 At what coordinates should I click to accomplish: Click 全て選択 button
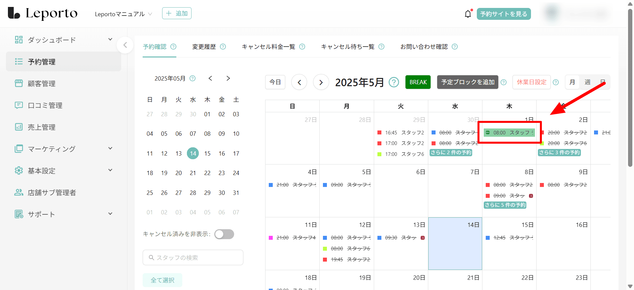point(162,280)
